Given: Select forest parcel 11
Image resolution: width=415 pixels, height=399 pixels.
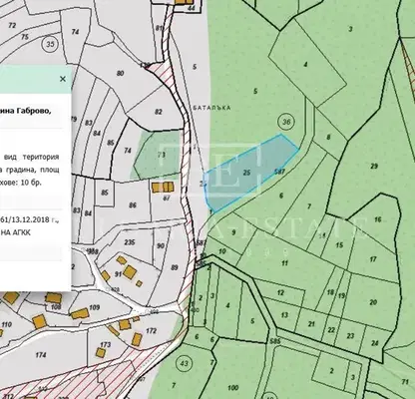Looking at the screenshot, I should click(x=284, y=263).
